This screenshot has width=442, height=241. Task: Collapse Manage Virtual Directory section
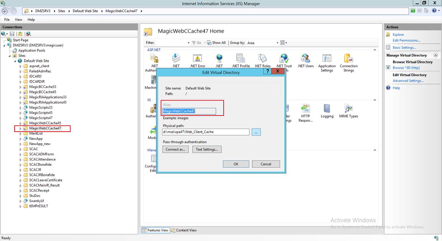click(x=435, y=55)
